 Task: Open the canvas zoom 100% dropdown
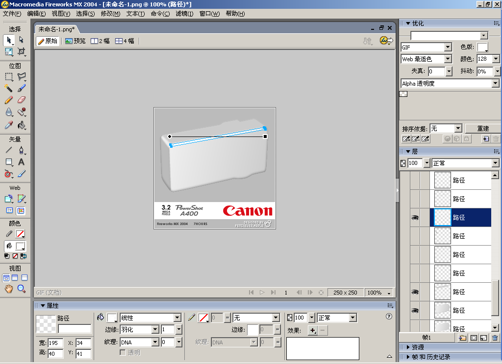point(389,293)
